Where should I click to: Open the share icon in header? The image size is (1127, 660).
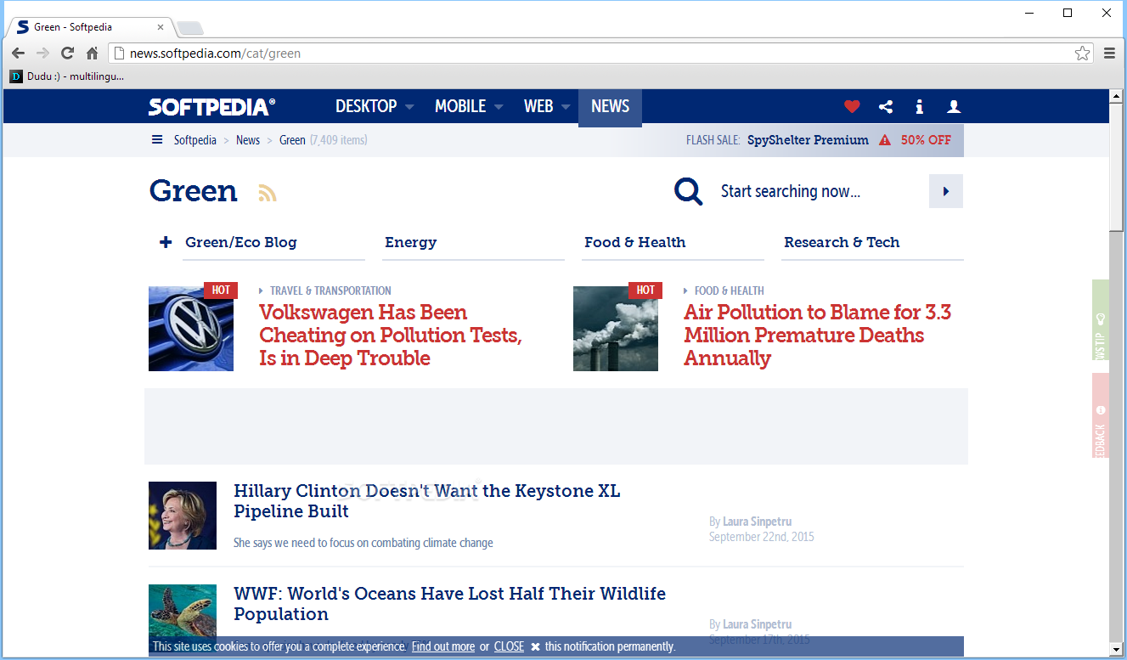coord(886,106)
